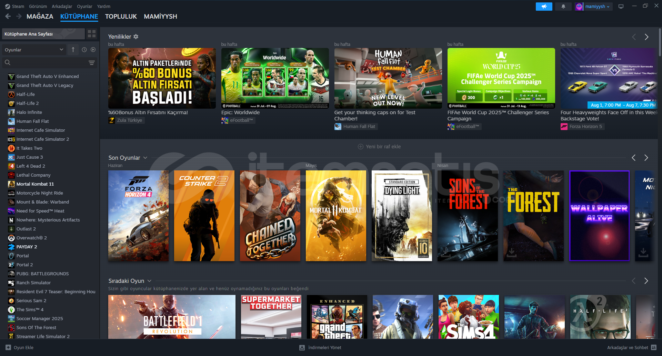The image size is (662, 356).
Task: Open Dying Light cover
Action: 402,216
